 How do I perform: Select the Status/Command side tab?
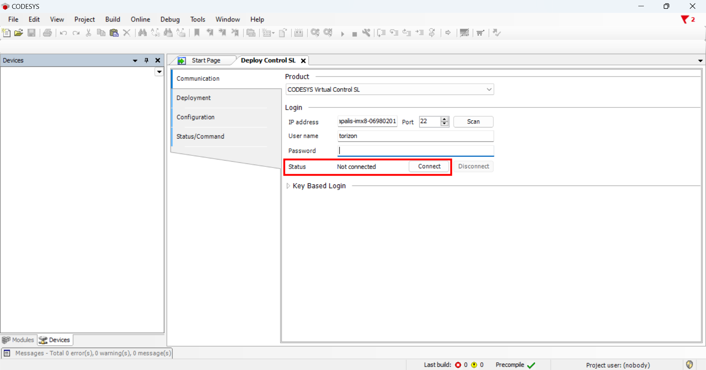point(226,136)
